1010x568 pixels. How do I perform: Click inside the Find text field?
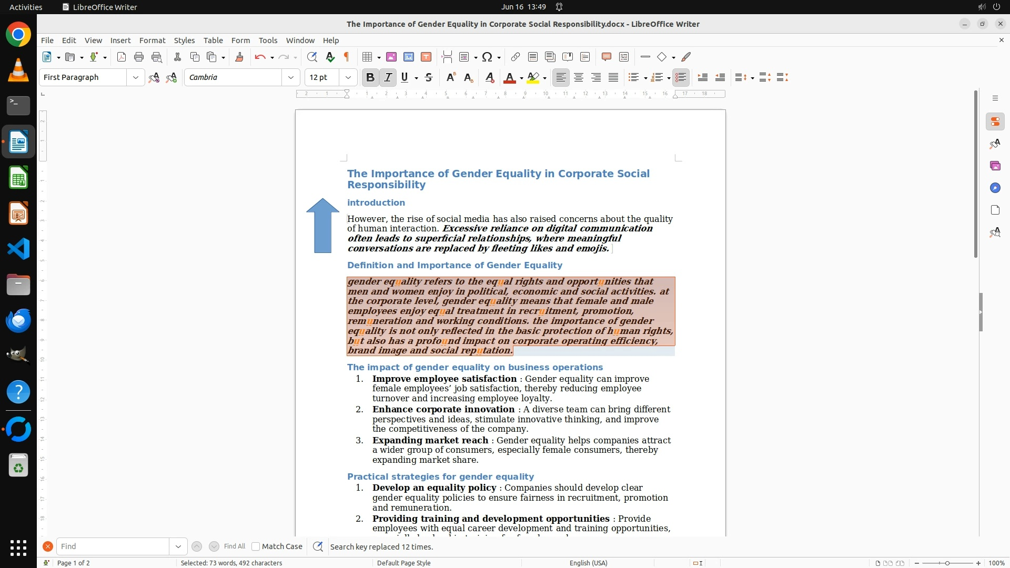coord(112,546)
